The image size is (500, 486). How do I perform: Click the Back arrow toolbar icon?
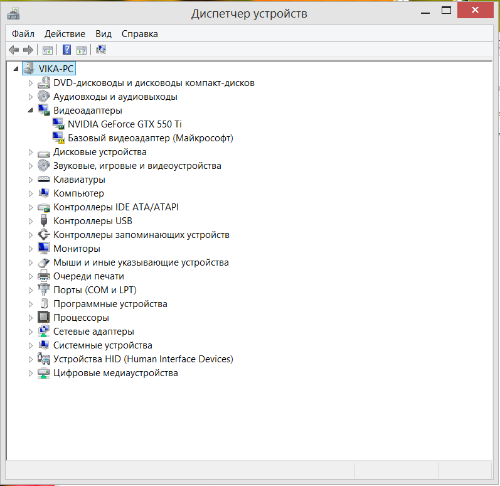point(14,50)
